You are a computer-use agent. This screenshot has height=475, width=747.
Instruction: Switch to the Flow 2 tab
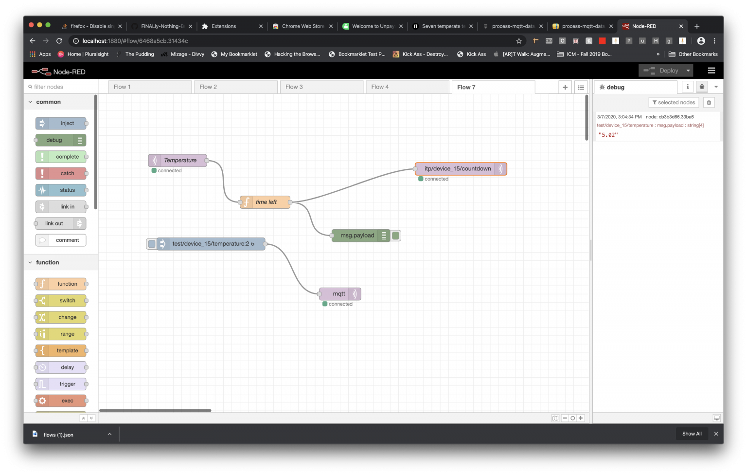[x=208, y=87]
